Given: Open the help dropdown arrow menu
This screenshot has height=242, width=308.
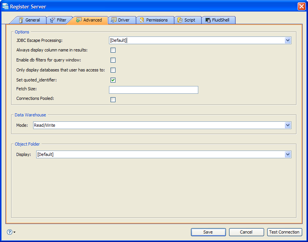Looking at the screenshot, I should pyautogui.click(x=15, y=232).
